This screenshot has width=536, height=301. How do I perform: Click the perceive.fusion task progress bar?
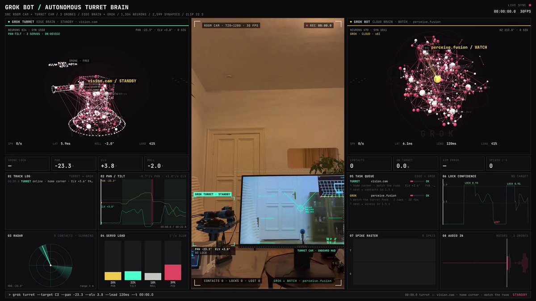point(418,196)
